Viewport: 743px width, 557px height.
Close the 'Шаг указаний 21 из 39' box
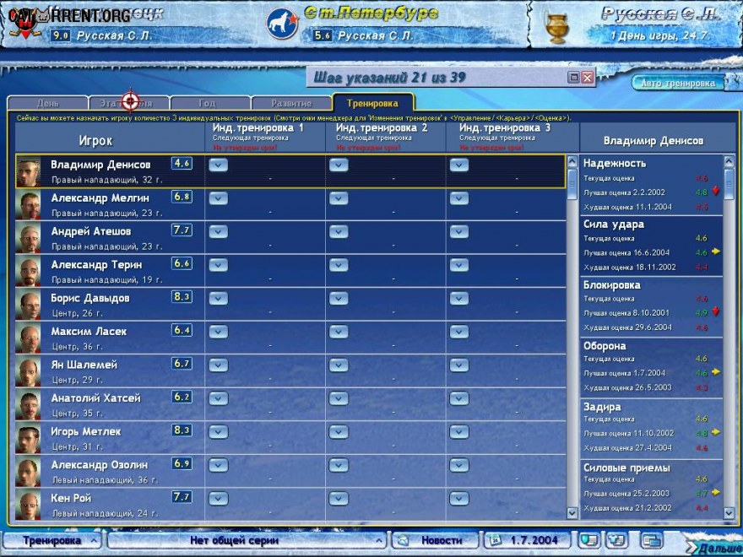588,77
